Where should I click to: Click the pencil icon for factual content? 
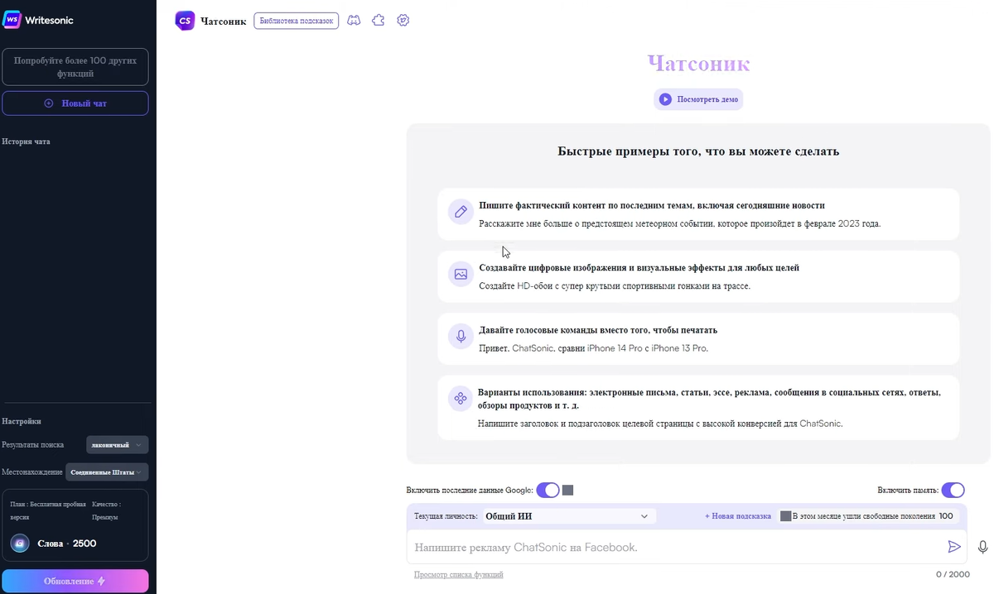461,212
